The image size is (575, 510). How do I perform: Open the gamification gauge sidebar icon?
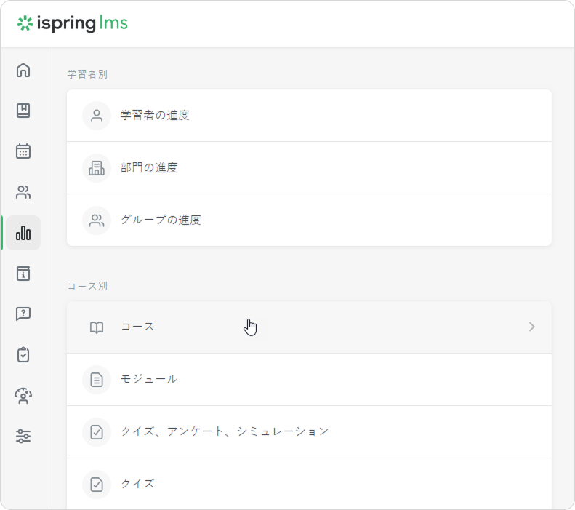(x=23, y=396)
